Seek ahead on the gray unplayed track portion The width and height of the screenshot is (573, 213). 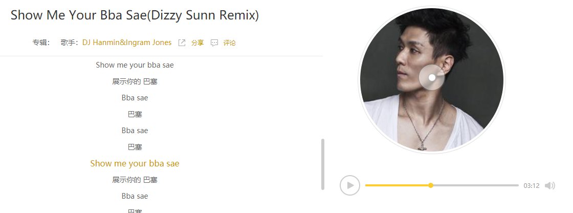[x=476, y=185]
